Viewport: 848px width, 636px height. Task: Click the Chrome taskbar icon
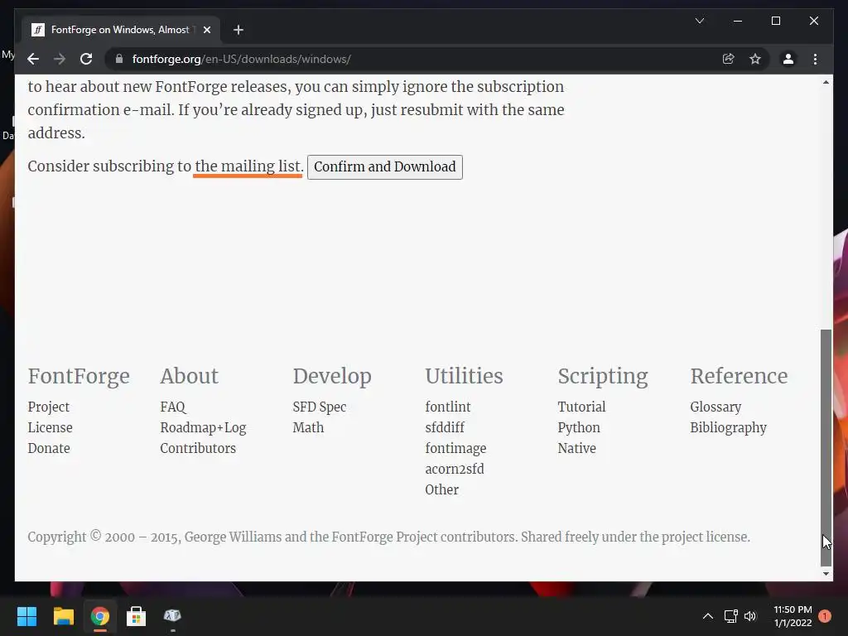pos(99,616)
